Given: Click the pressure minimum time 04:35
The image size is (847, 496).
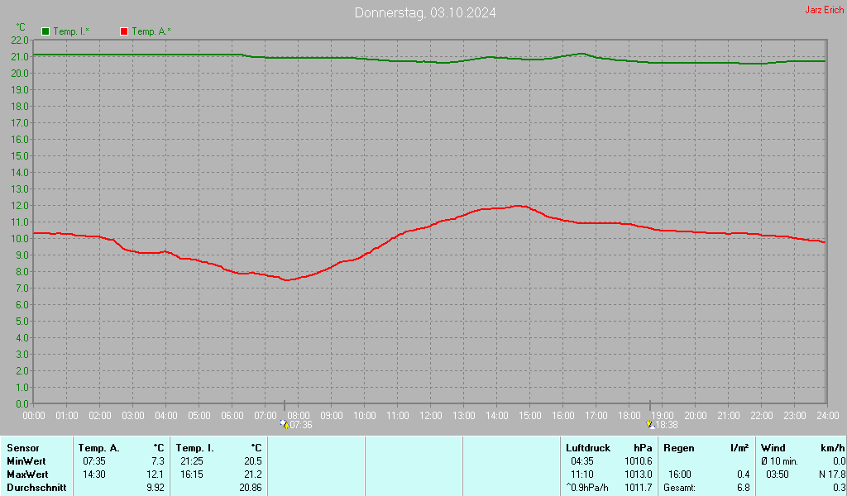Looking at the screenshot, I should [582, 461].
